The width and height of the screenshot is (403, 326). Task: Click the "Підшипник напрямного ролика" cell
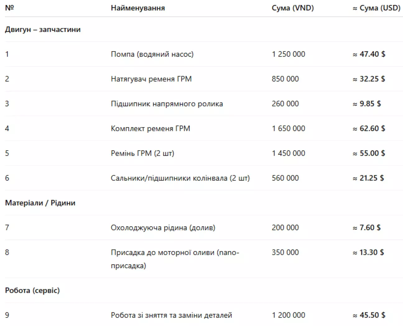(x=167, y=104)
